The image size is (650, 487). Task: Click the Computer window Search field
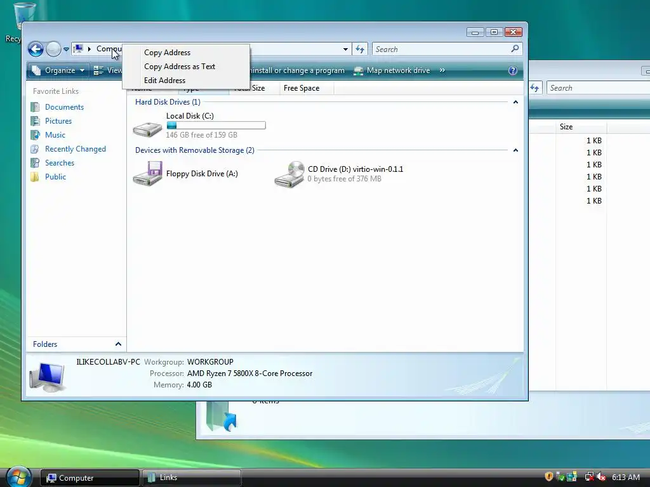point(447,49)
